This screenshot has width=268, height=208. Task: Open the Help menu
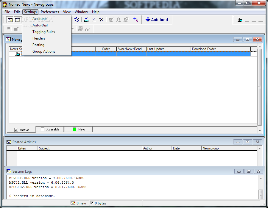click(x=96, y=12)
